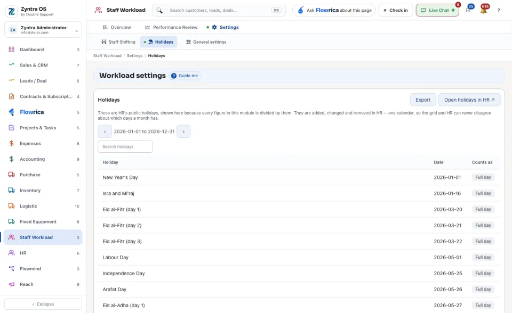The height and width of the screenshot is (313, 512).
Task: Go to Accounting in the sidebar
Action: pyautogui.click(x=43, y=159)
